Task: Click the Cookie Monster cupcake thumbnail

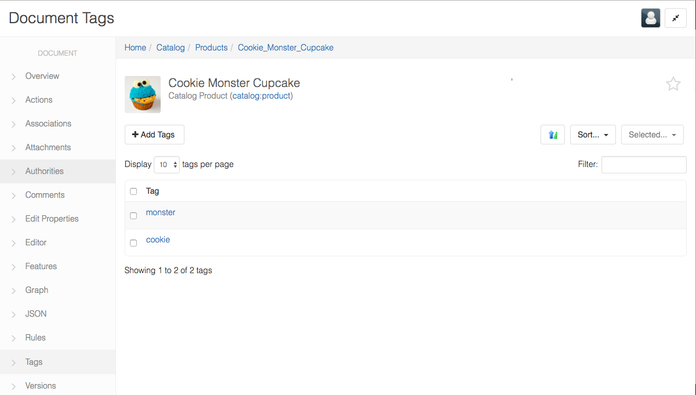Action: click(x=143, y=94)
